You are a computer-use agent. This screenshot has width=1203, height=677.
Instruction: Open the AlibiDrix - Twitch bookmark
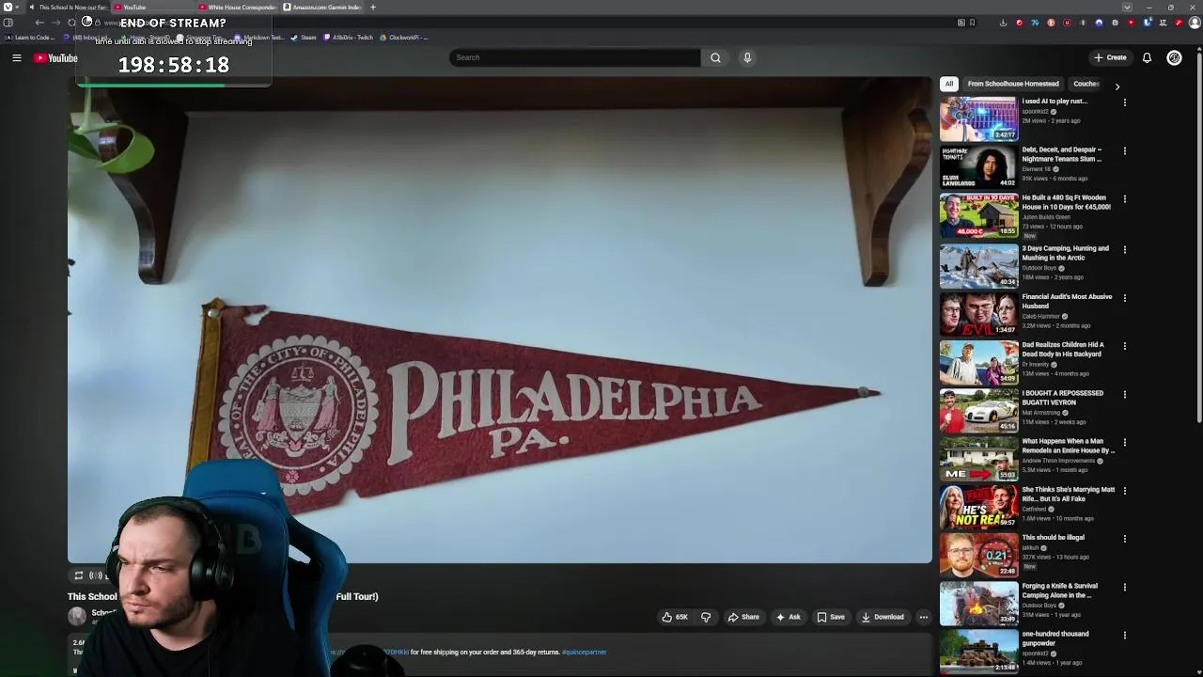pos(349,38)
